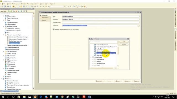The height and width of the screenshot is (99, 177).
Task: Expand Общие модули node in configuration tree
Action: click(x=4, y=16)
